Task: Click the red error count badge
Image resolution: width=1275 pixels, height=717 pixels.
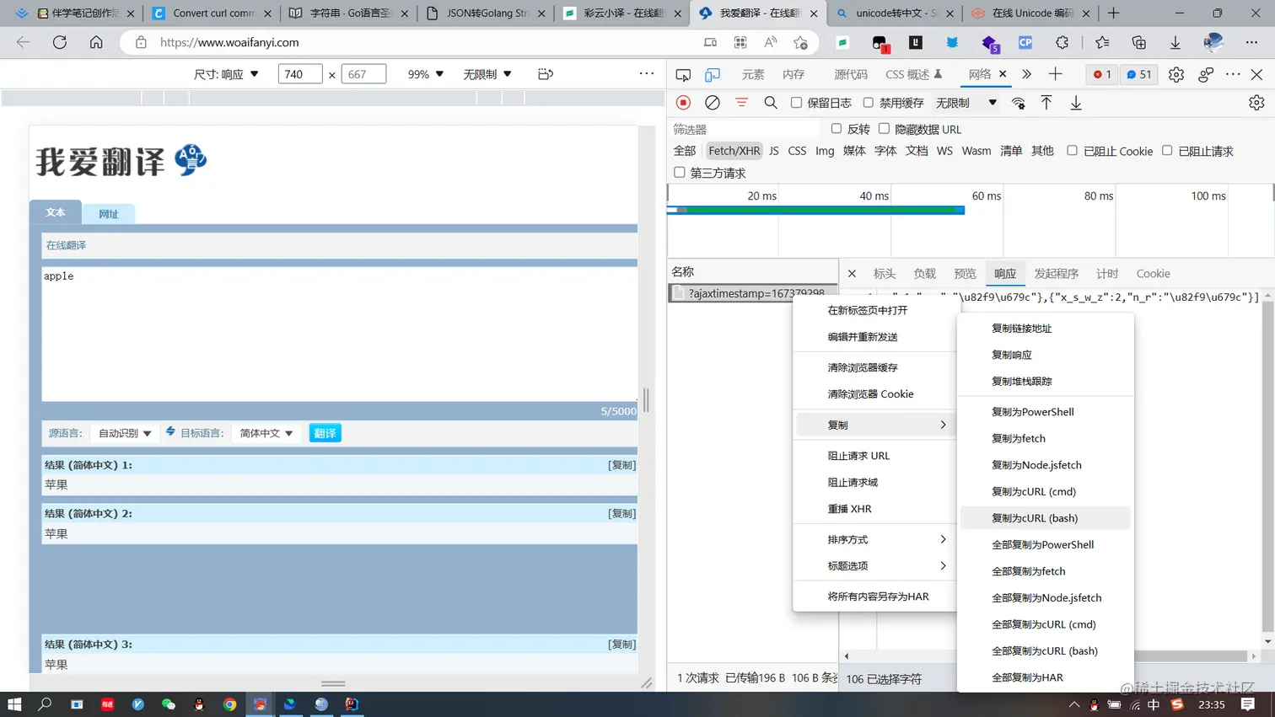Action: pyautogui.click(x=1102, y=75)
